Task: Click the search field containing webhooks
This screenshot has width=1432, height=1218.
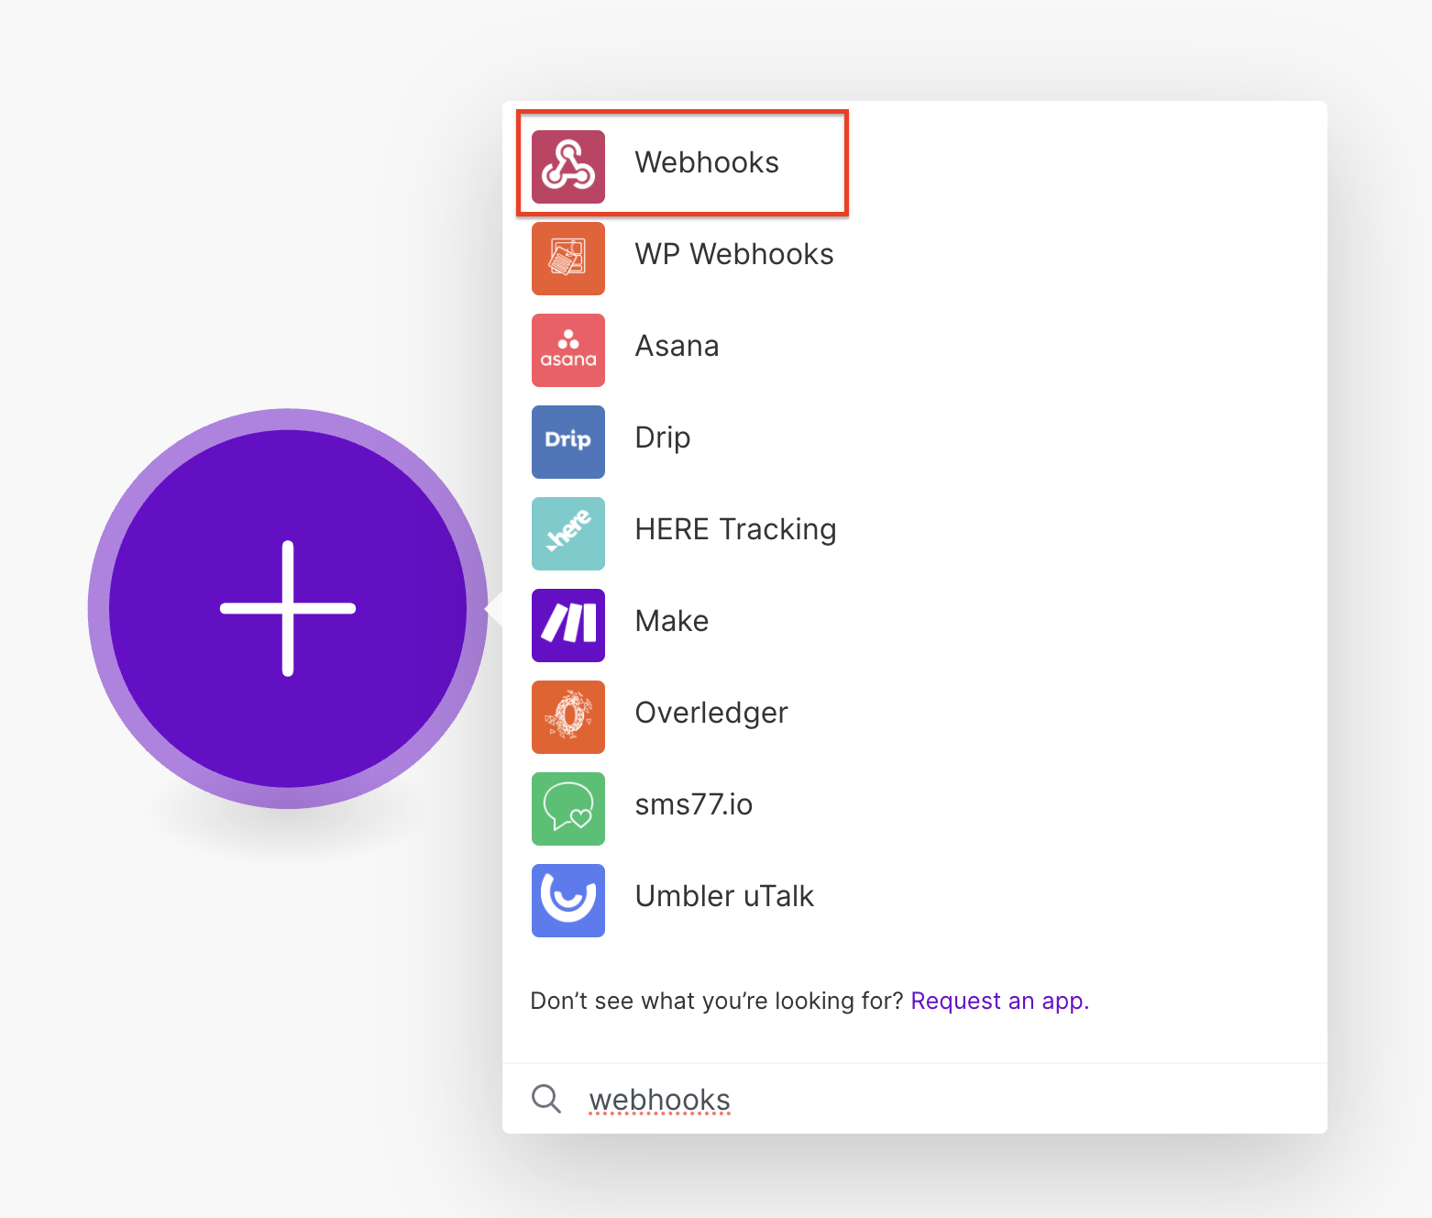Action: point(915,1099)
